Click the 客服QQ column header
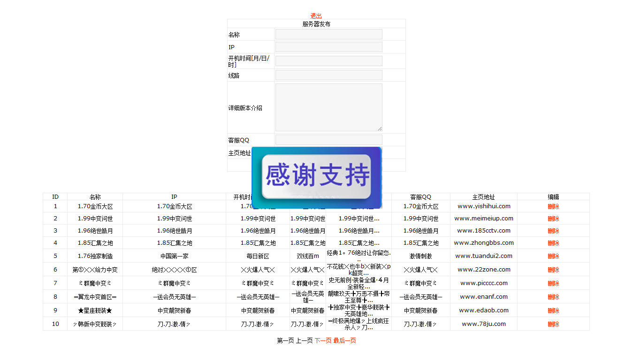633x355 pixels. click(421, 197)
